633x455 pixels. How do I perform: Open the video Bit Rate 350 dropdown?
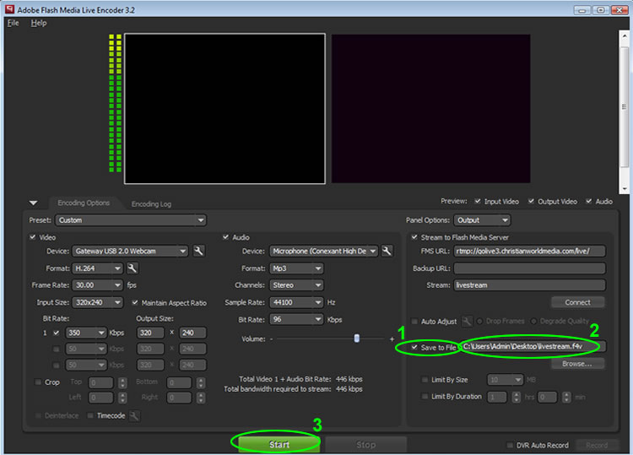click(x=86, y=333)
